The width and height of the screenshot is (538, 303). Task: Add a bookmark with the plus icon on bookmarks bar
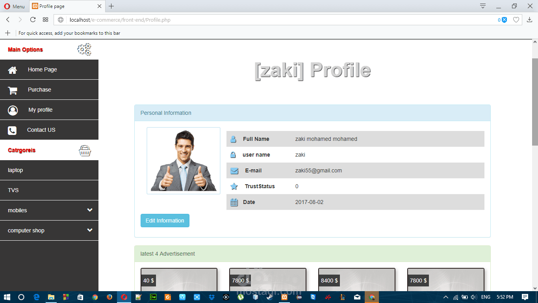click(x=7, y=33)
